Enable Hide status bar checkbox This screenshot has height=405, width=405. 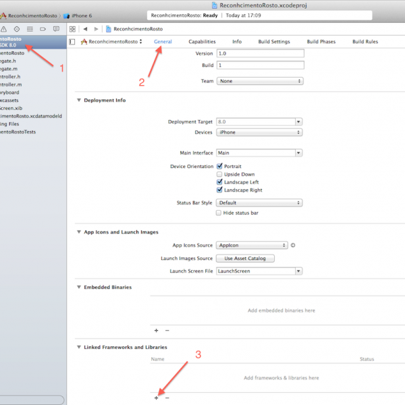219,213
